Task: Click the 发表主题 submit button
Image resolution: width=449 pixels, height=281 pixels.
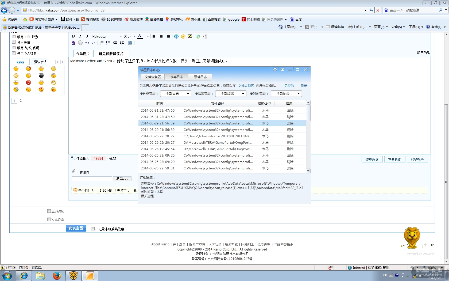Action: 76,228
